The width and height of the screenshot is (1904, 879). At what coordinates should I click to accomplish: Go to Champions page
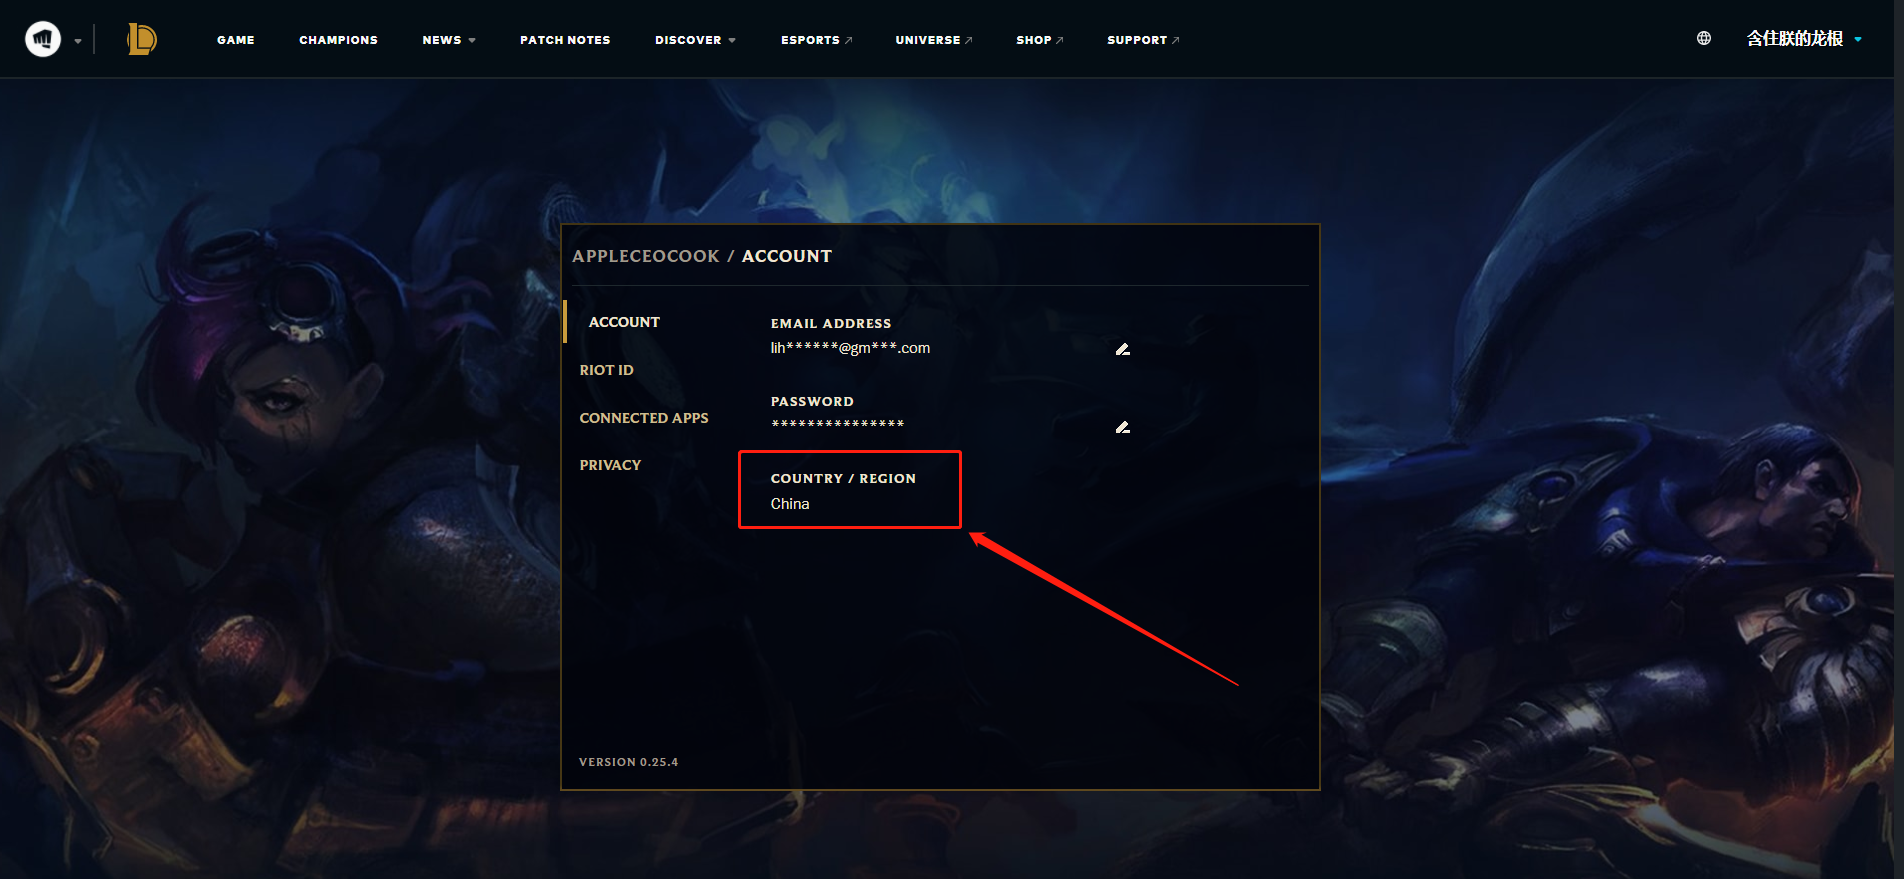point(338,40)
